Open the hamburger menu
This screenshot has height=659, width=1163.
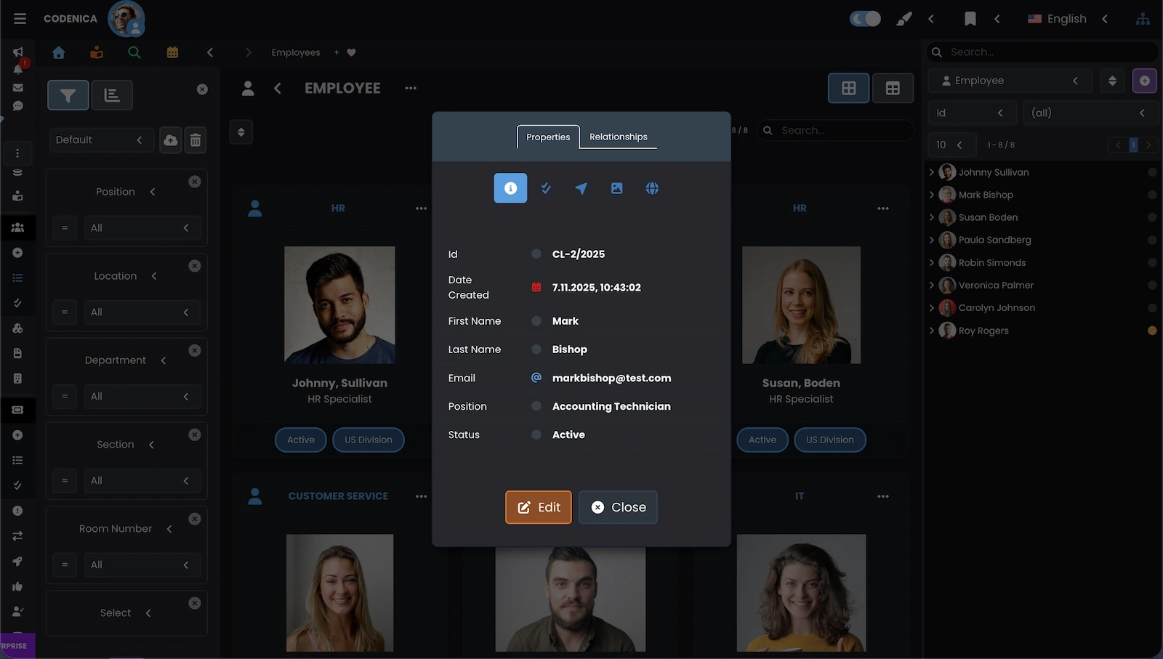coord(20,19)
